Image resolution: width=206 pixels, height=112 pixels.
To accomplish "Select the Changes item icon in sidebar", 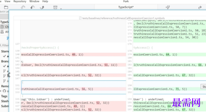I will pos(2,27).
